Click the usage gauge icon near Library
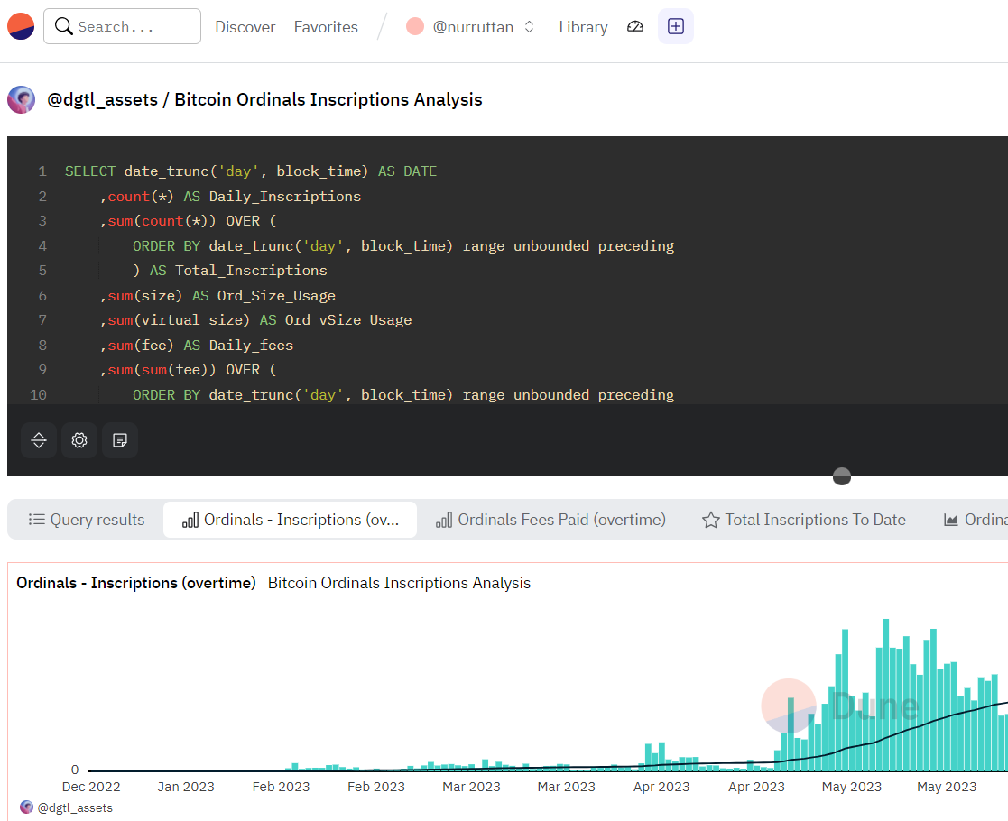1008x821 pixels. tap(634, 27)
